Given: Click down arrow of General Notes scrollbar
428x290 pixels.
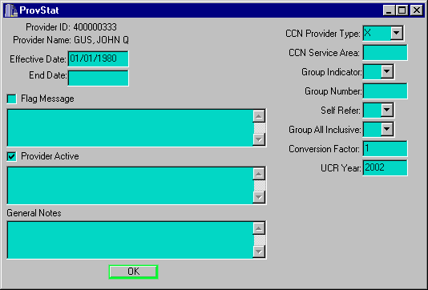Looking at the screenshot, I should coord(259,252).
